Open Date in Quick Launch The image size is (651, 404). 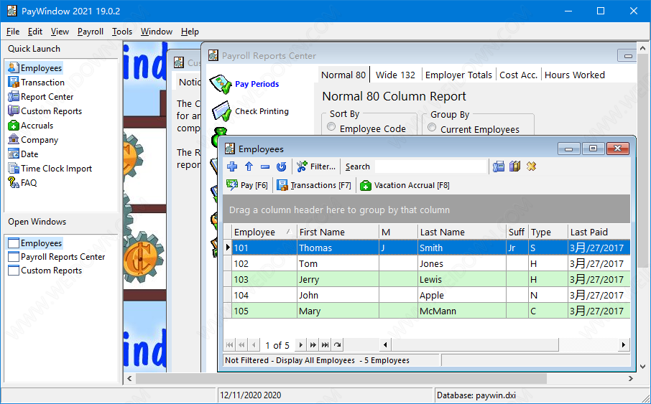(23, 154)
